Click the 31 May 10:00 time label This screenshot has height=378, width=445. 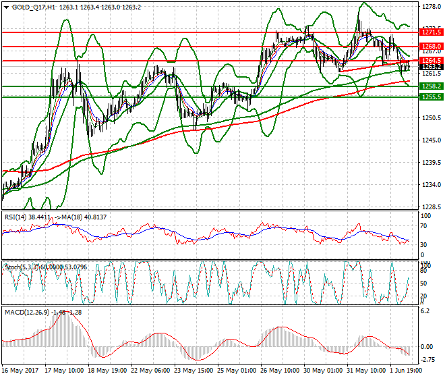366,371
